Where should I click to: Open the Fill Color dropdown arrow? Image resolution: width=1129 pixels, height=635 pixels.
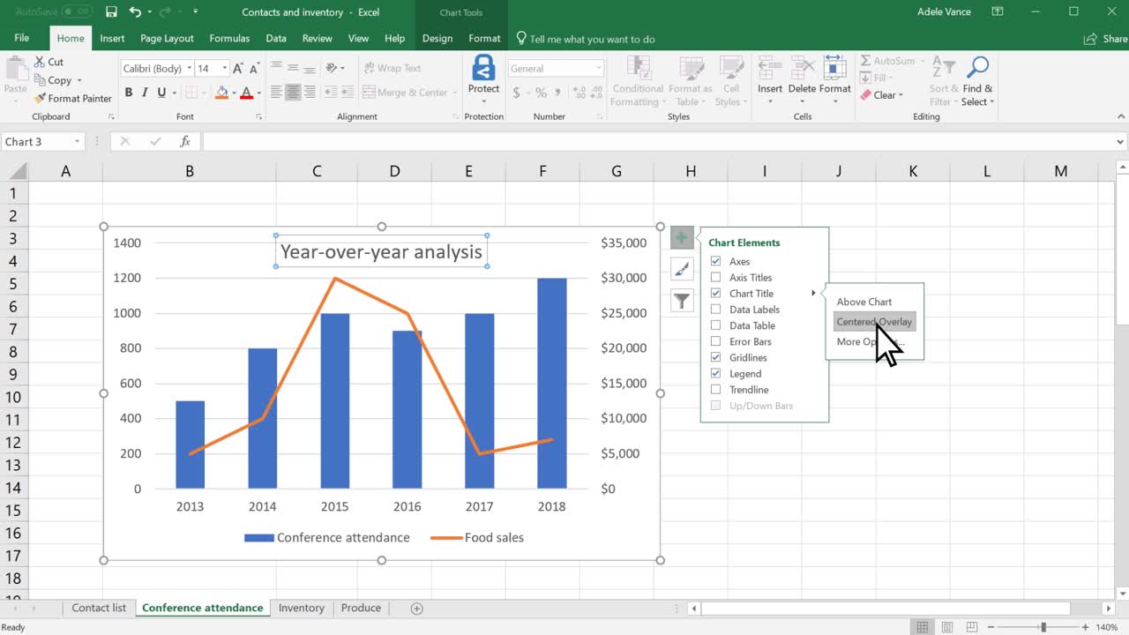click(x=236, y=93)
